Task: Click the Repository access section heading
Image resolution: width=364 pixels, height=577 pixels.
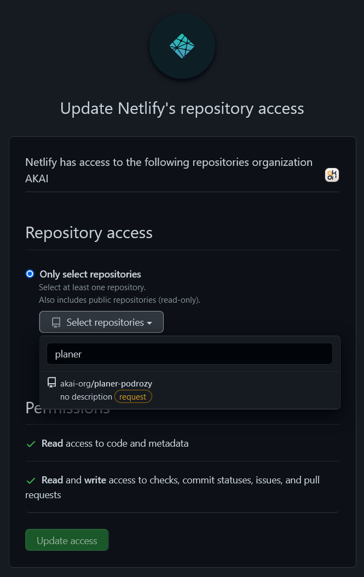Action: tap(89, 232)
